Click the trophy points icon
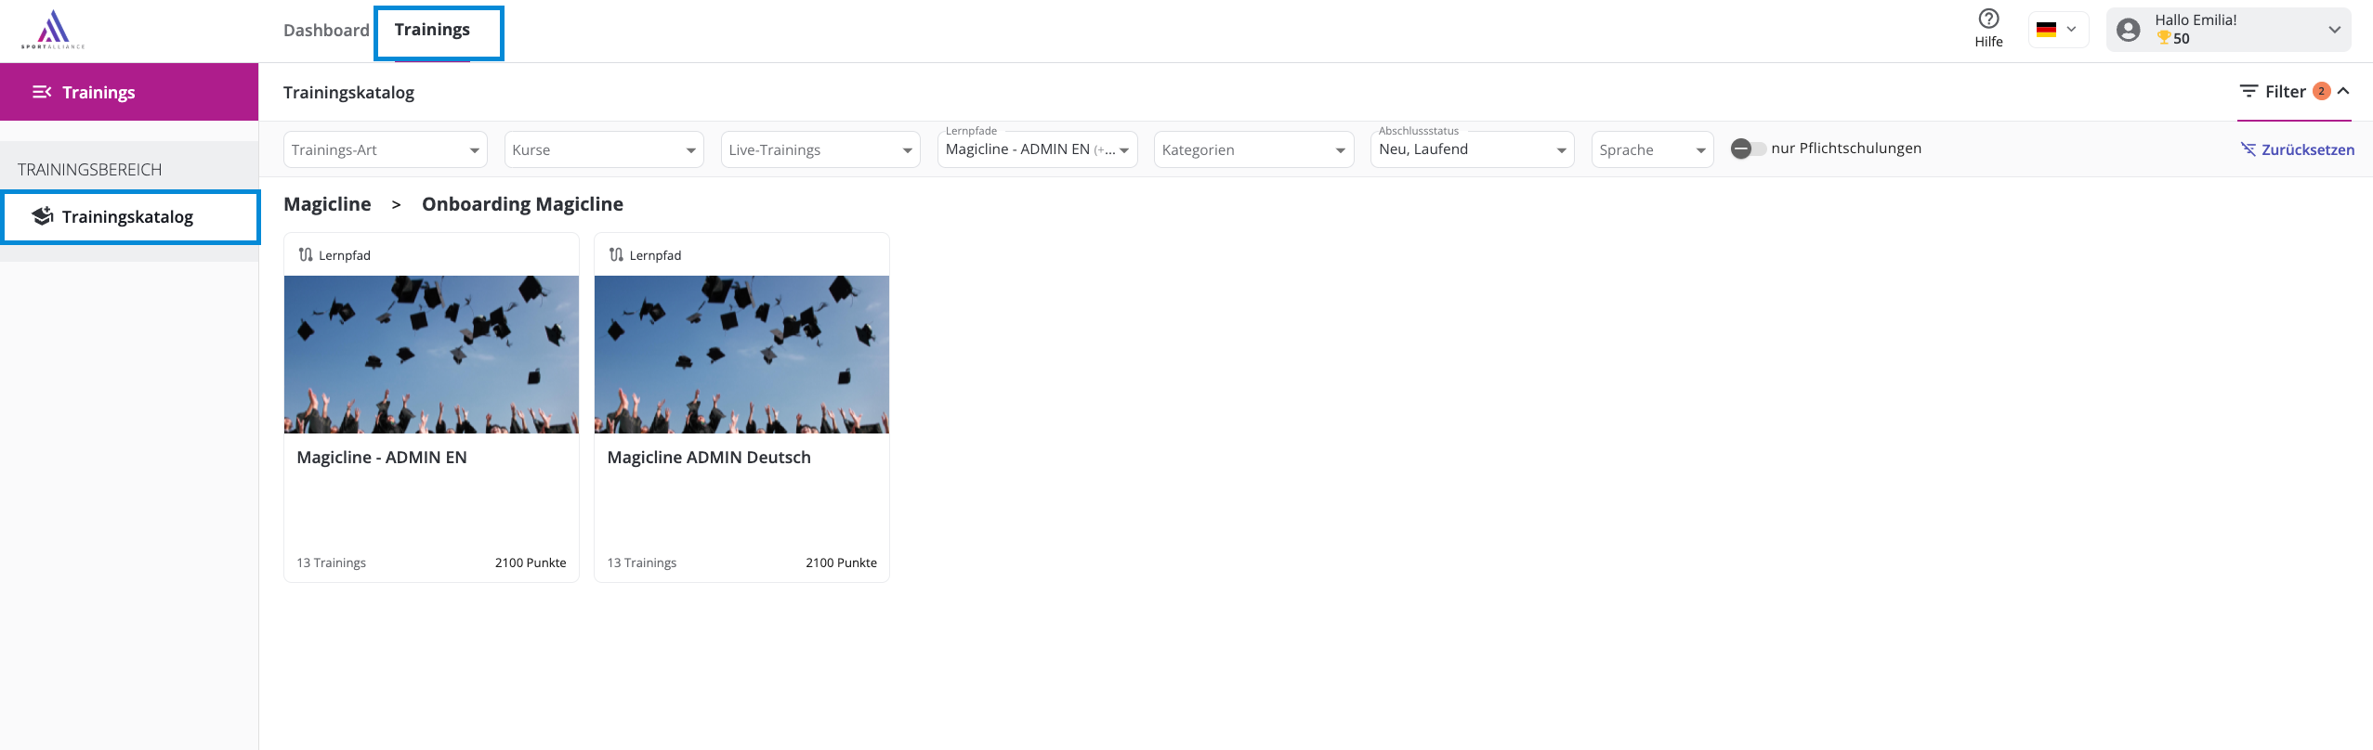Viewport: 2373px width, 750px height. (2164, 38)
